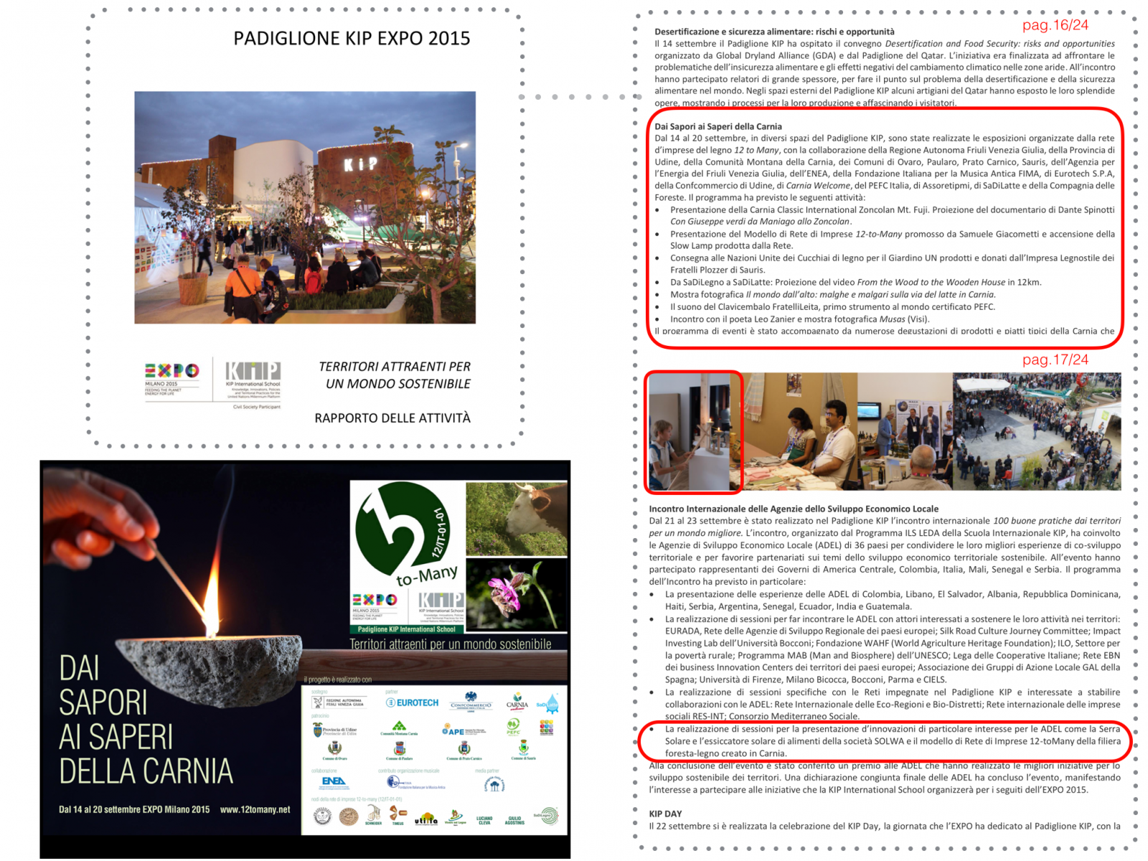Click the GIULIO AGOSTINIS name logo
The height and width of the screenshot is (861, 1148).
pos(514,820)
